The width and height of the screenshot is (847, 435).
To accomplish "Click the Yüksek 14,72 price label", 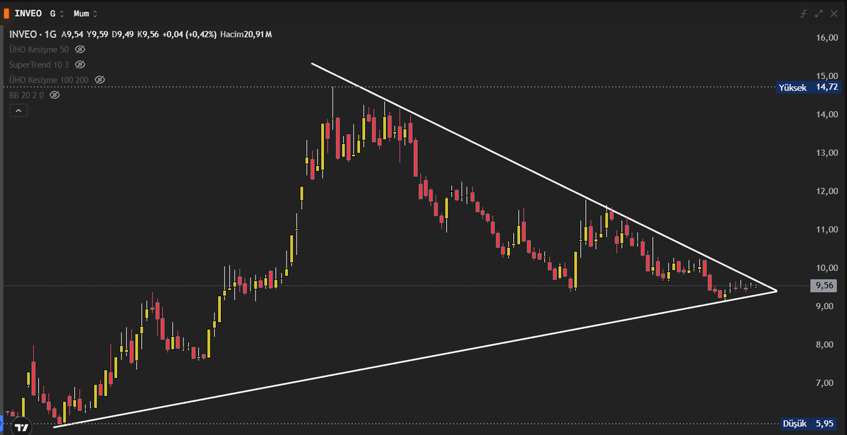I will (808, 88).
